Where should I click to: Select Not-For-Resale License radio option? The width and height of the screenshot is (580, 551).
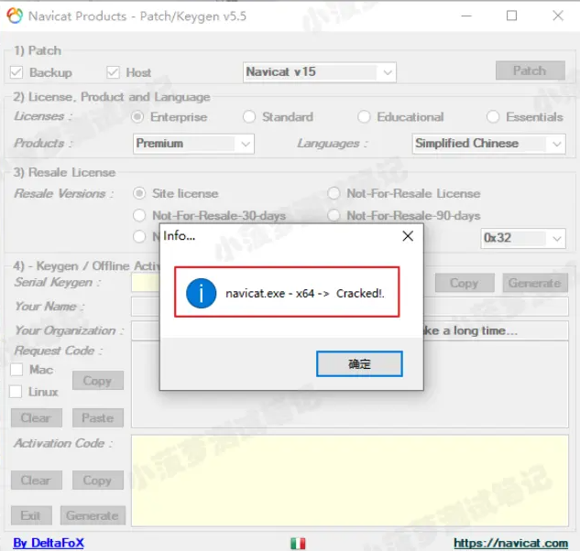tap(334, 193)
